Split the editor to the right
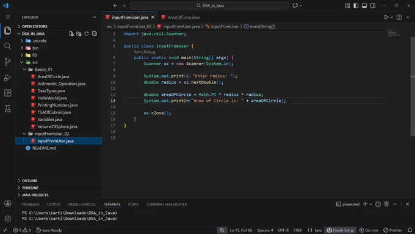The image size is (415, 234). [x=399, y=17]
